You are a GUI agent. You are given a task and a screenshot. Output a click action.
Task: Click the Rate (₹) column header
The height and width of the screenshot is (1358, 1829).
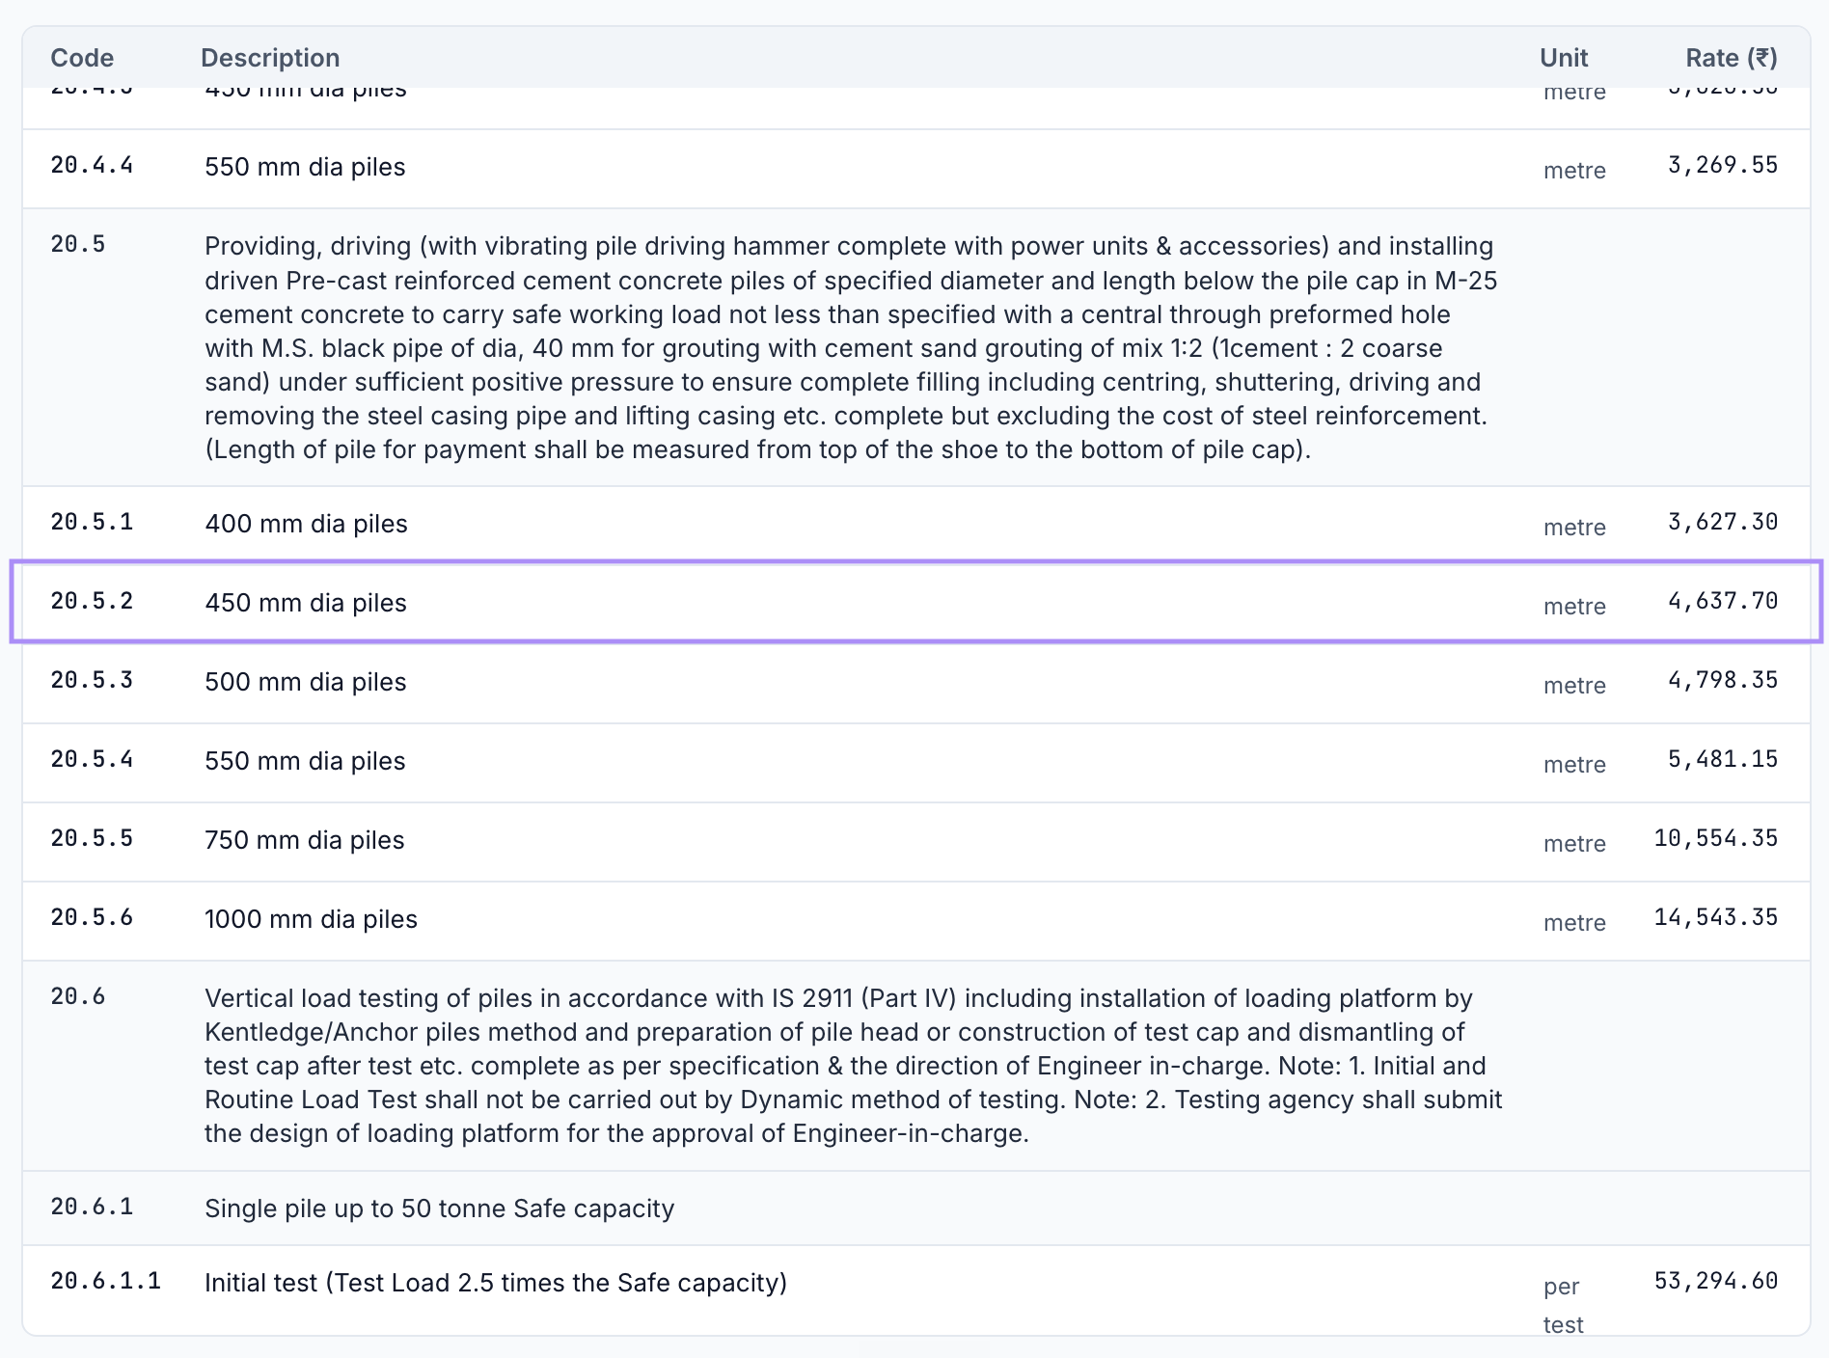(x=1731, y=58)
